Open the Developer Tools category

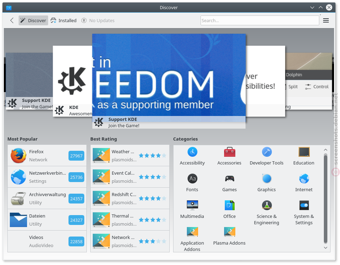click(x=267, y=156)
